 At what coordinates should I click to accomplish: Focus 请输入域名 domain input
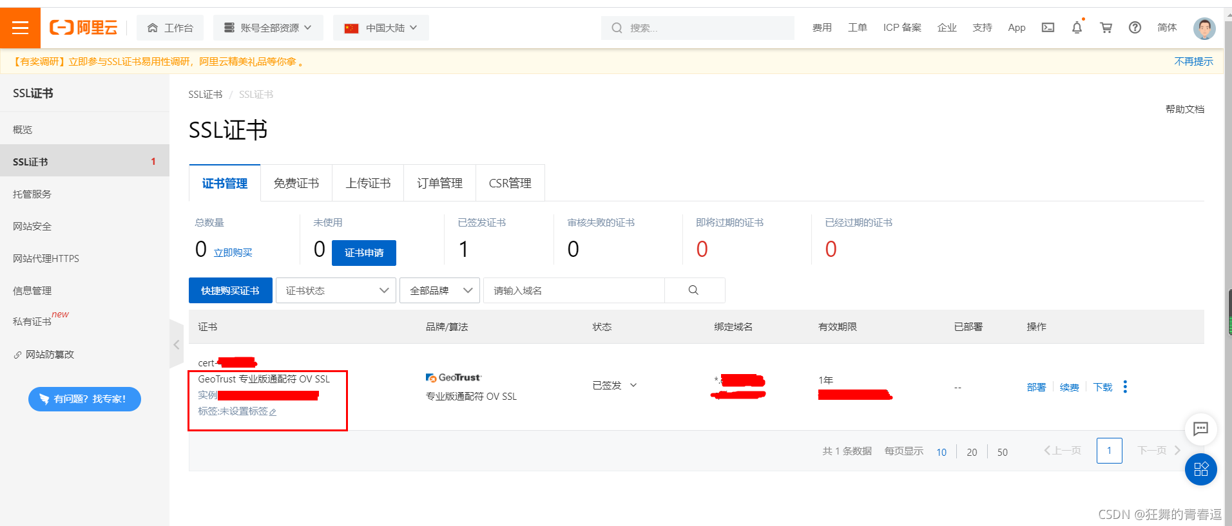pos(574,290)
